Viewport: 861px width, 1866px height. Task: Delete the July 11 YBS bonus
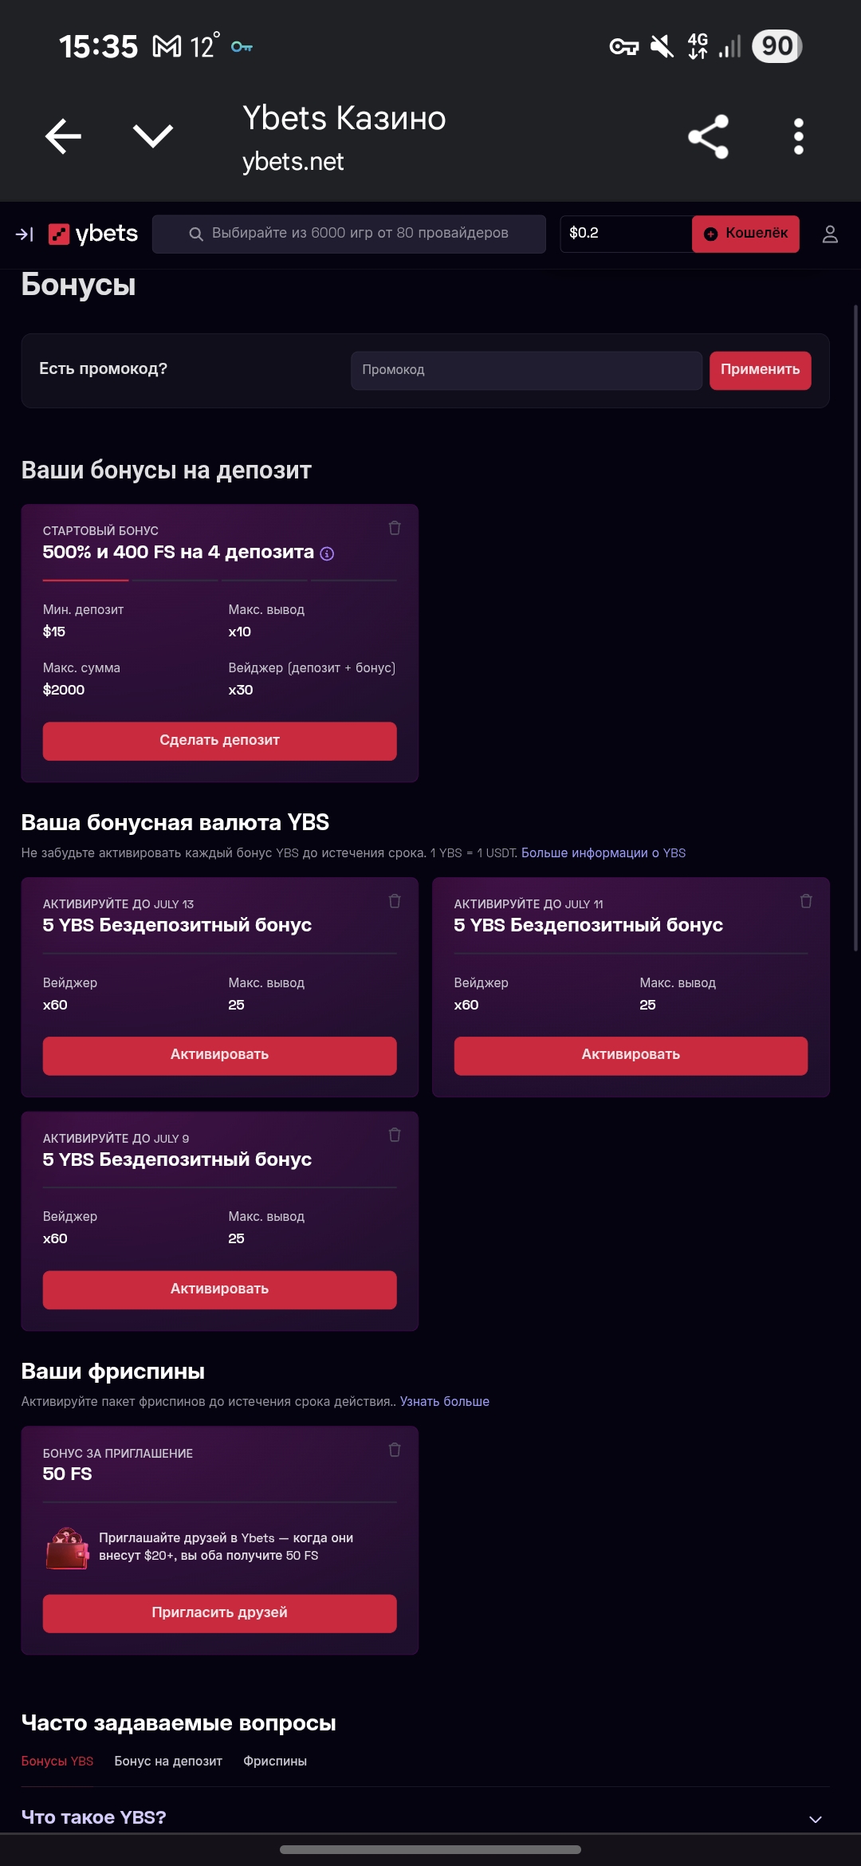point(806,901)
